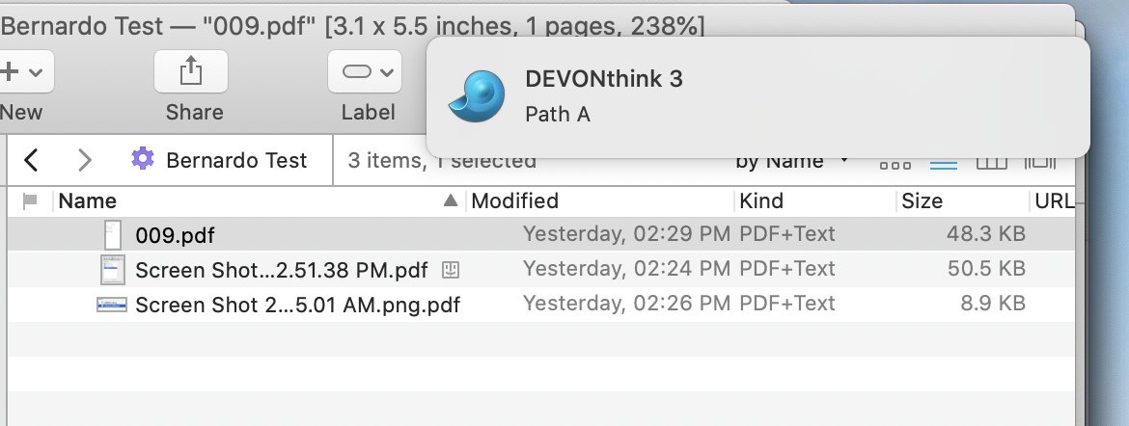The image size is (1129, 426).
Task: Click the Screen Shot 2.51.38 PM.pdf thumbnail
Action: (x=113, y=269)
